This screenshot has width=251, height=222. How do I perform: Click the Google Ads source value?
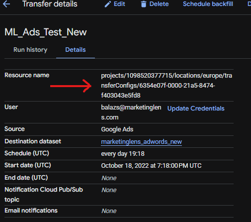tap(117, 129)
